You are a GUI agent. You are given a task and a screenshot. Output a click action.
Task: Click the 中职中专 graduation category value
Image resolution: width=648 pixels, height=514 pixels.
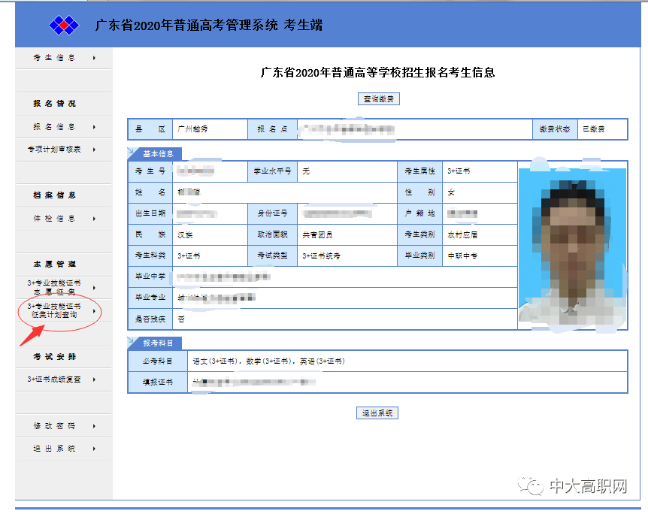tap(462, 256)
